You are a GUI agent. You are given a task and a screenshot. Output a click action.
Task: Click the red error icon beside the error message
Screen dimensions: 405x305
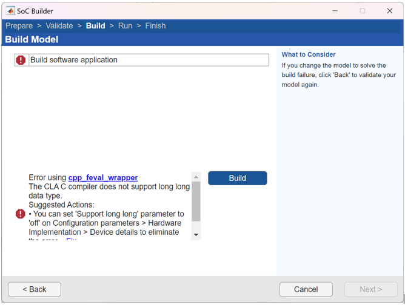[20, 214]
